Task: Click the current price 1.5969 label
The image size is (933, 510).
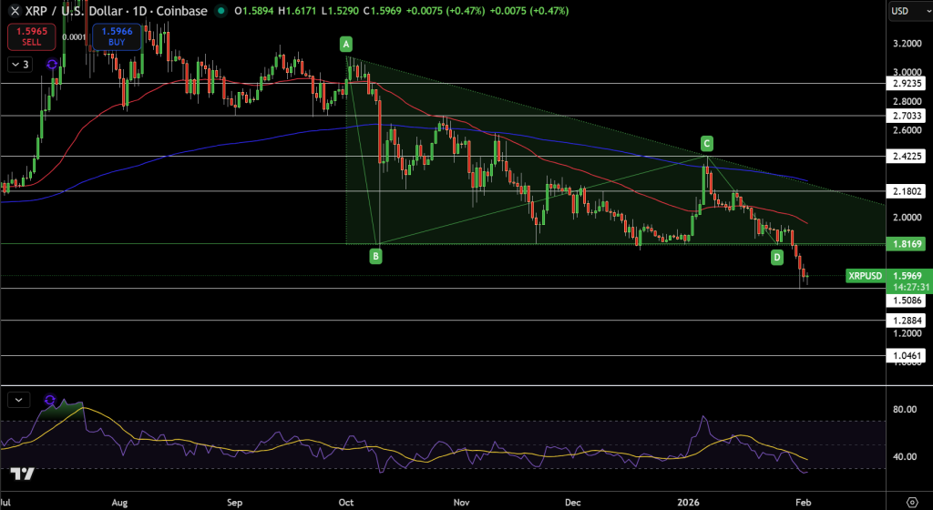Action: (x=908, y=276)
